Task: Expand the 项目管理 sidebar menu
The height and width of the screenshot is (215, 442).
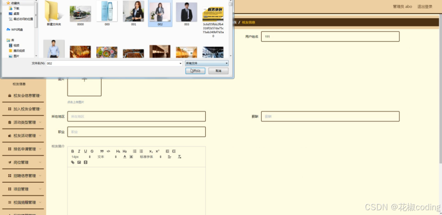Action: 23,189
